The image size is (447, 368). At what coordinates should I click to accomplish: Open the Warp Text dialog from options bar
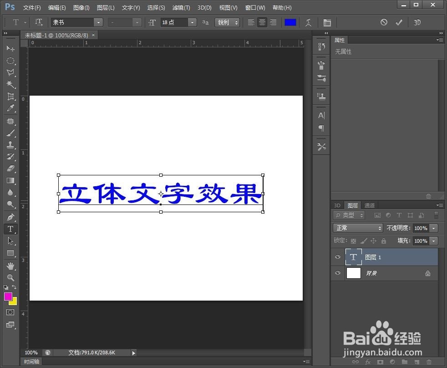click(308, 22)
